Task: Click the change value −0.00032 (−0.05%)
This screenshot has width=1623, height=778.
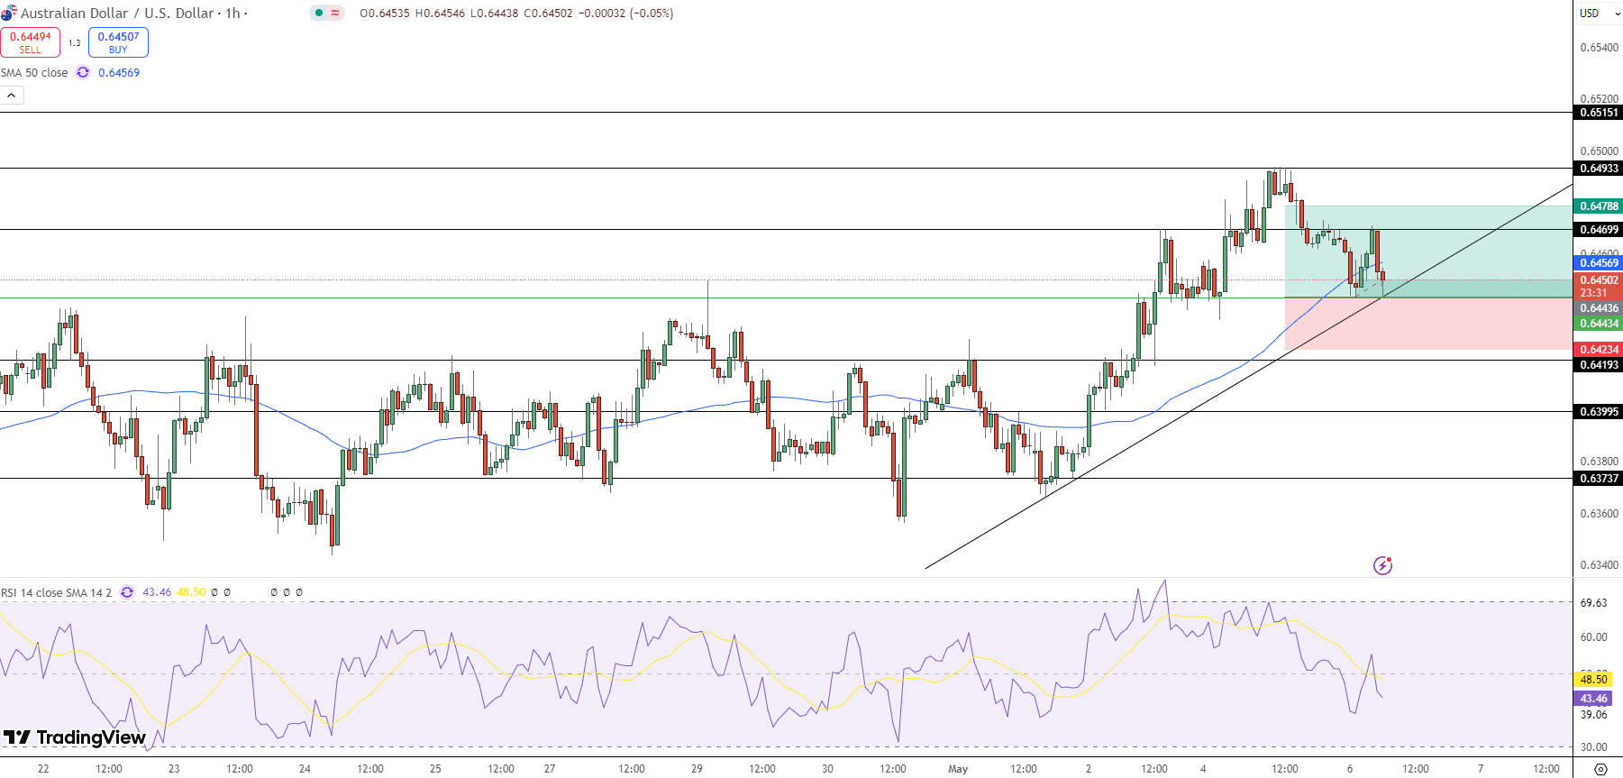Action: pyautogui.click(x=625, y=13)
